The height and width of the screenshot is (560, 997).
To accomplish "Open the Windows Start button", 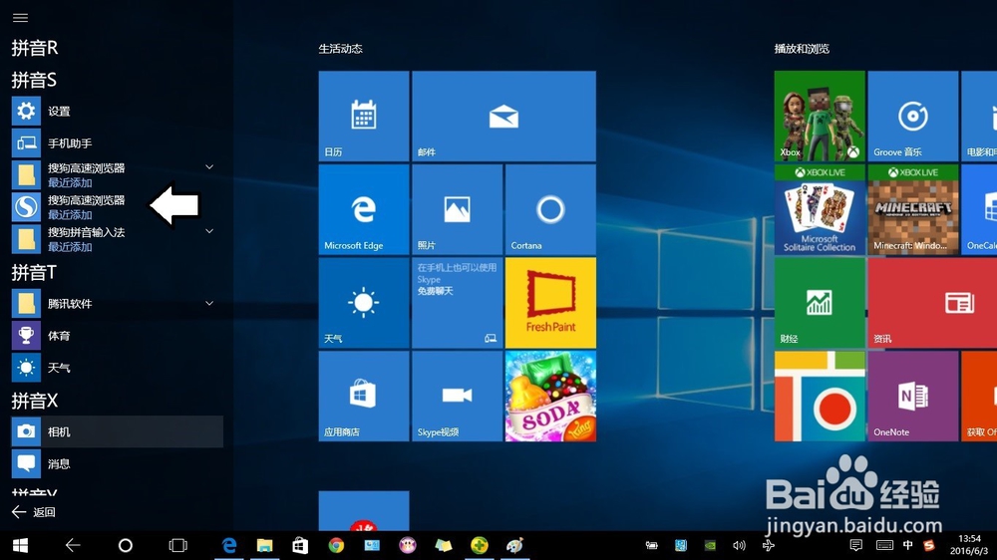I will pos(20,545).
